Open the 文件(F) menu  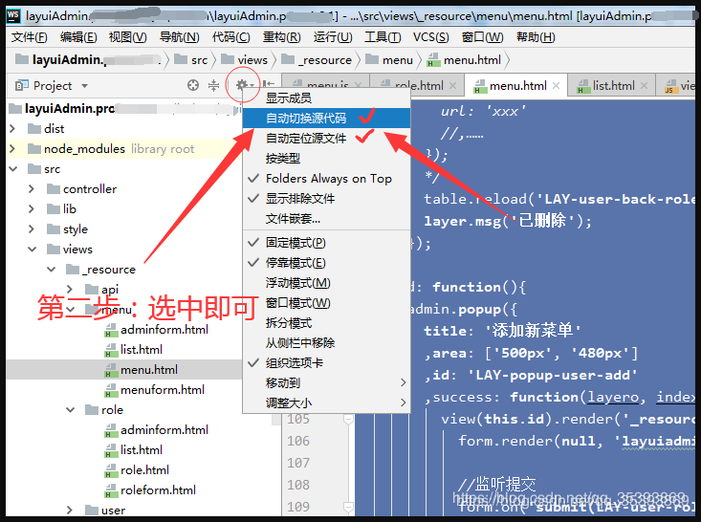coord(30,37)
